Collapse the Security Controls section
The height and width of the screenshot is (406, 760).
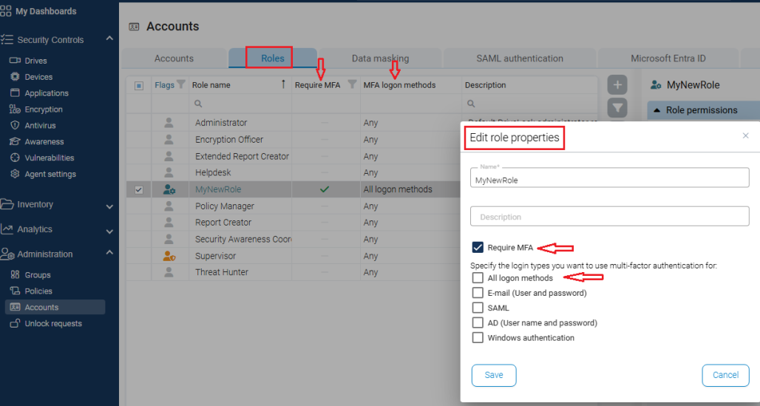(109, 39)
